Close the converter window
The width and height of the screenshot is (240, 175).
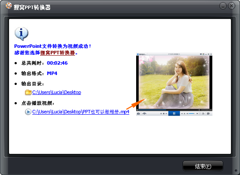click(x=231, y=6)
